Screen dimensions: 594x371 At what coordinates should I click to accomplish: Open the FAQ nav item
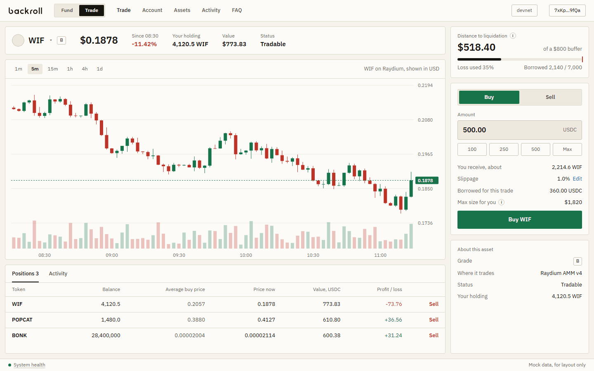(237, 10)
